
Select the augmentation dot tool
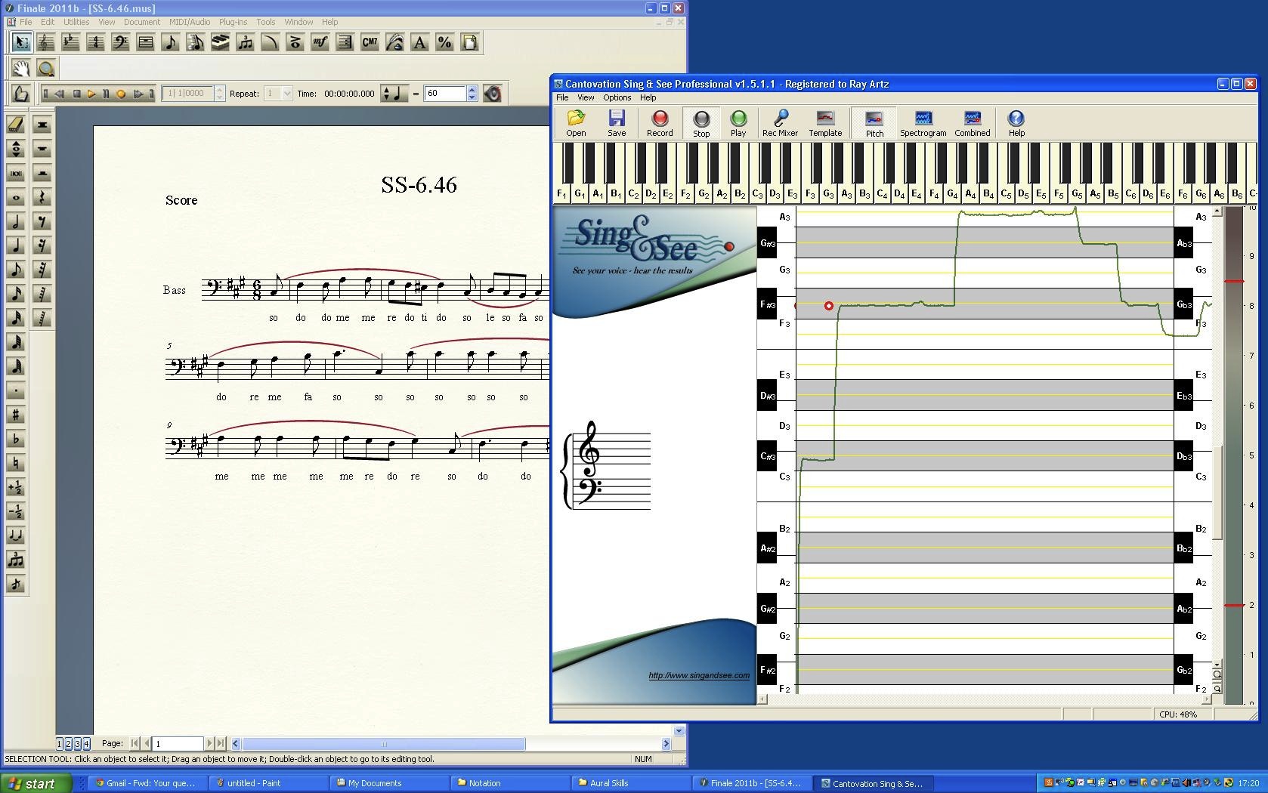tap(16, 390)
